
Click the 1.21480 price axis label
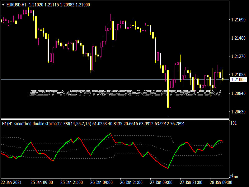pyautogui.click(x=238, y=38)
